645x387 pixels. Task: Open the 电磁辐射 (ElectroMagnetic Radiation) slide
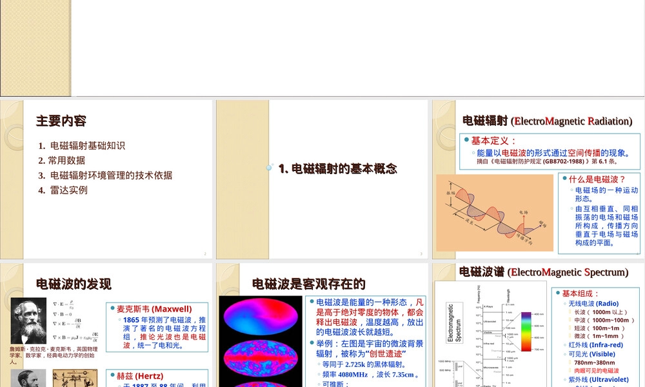click(539, 179)
